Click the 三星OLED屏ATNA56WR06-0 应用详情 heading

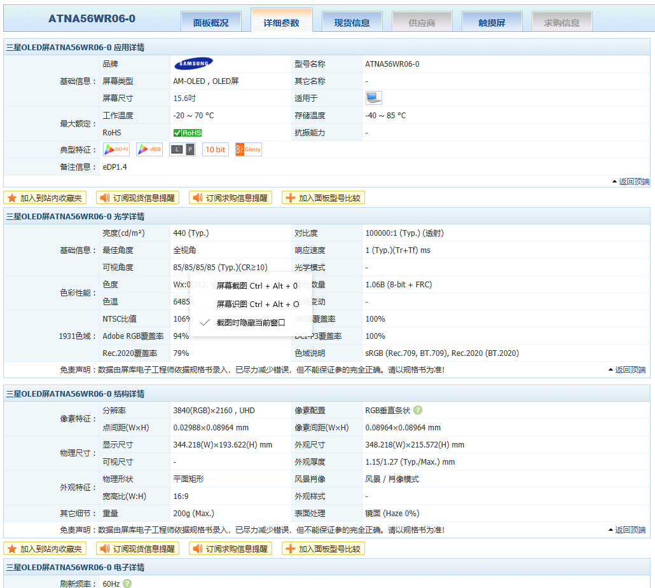coord(75,47)
